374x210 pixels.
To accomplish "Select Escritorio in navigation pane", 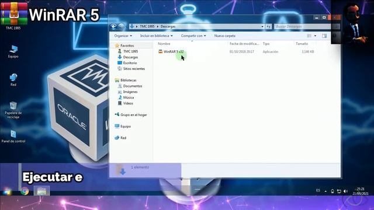I will tap(130, 63).
